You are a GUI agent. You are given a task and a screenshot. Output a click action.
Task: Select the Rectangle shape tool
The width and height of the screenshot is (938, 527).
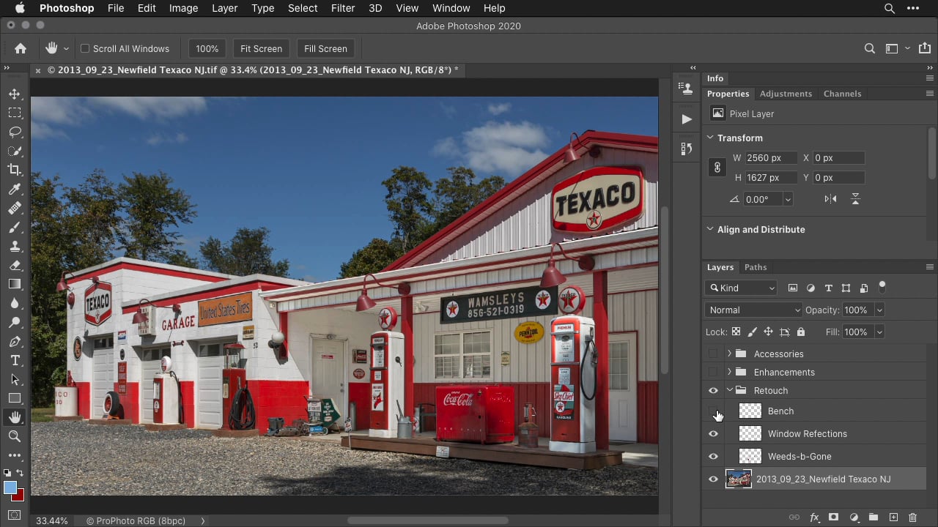pos(14,398)
